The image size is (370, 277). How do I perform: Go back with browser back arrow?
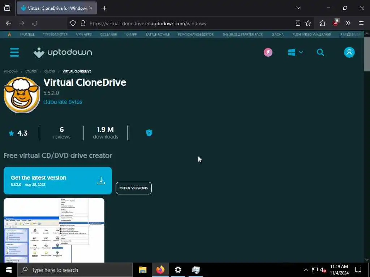pyautogui.click(x=9, y=23)
